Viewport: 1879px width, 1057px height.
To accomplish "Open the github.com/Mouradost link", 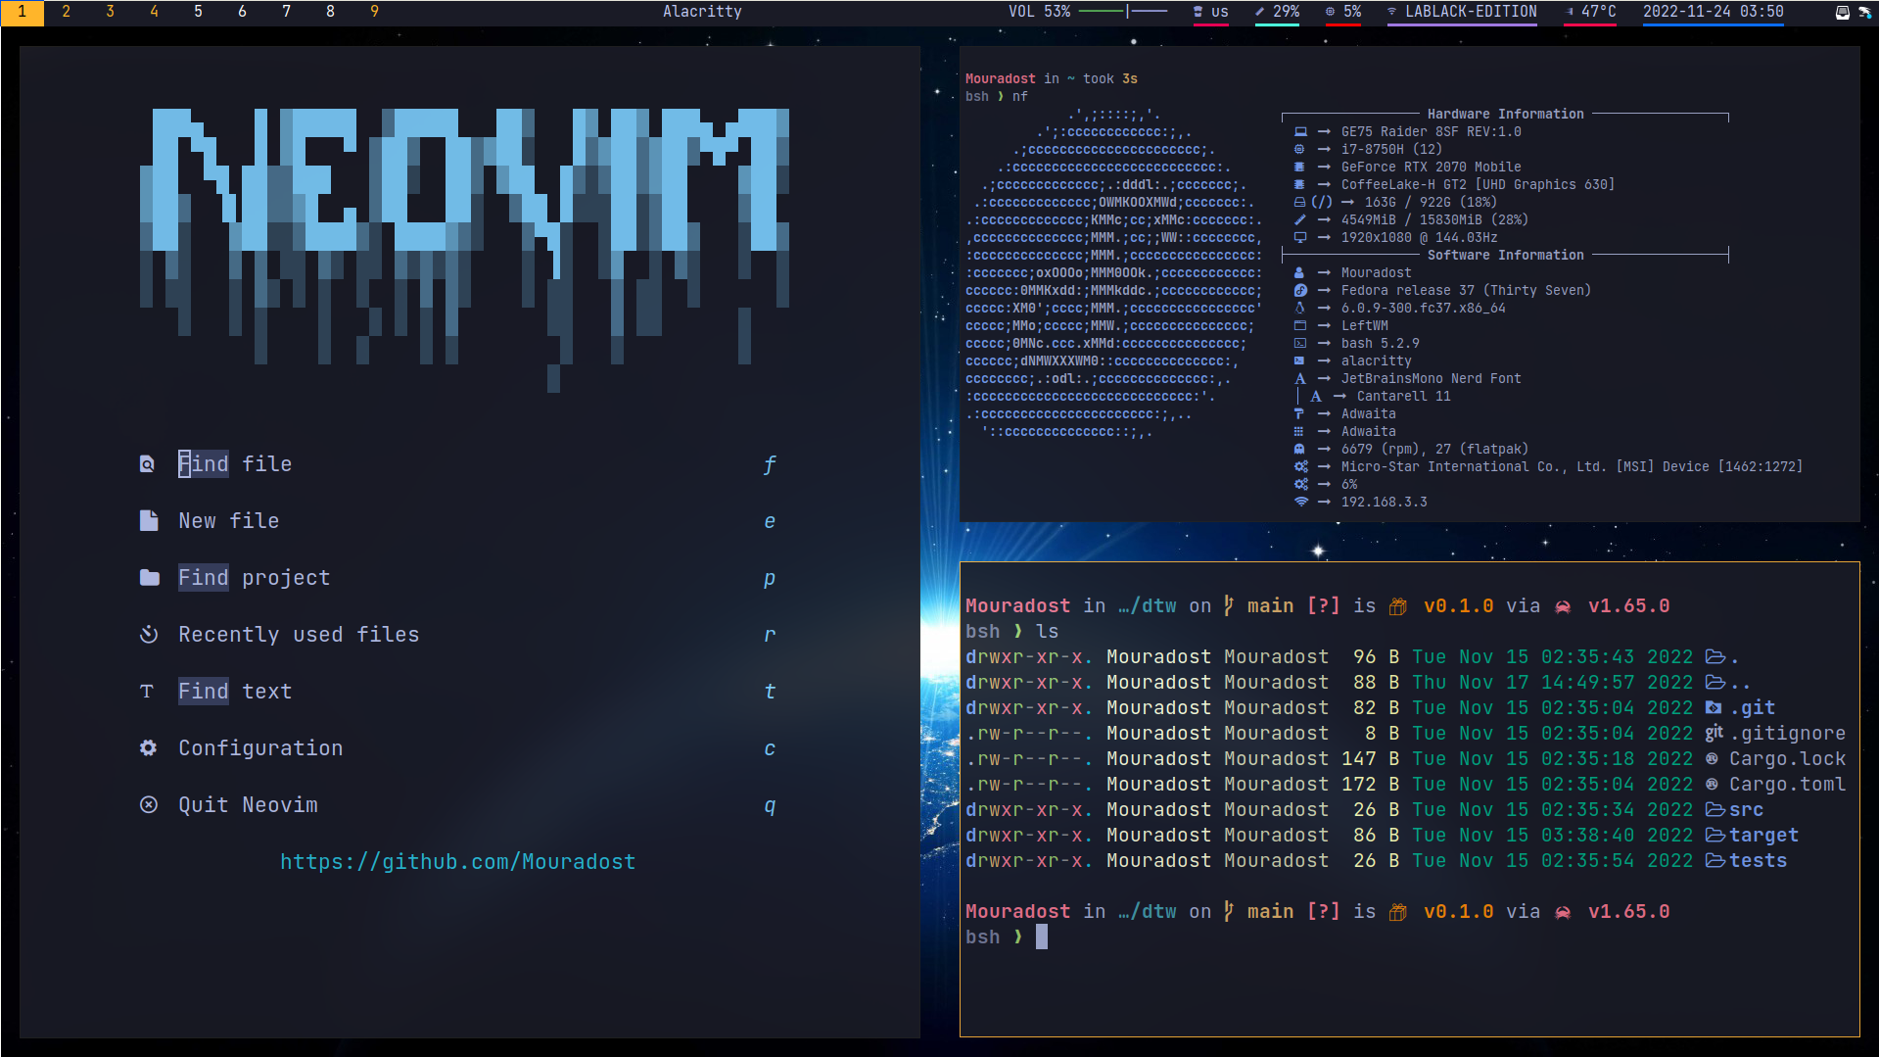I will point(458,862).
